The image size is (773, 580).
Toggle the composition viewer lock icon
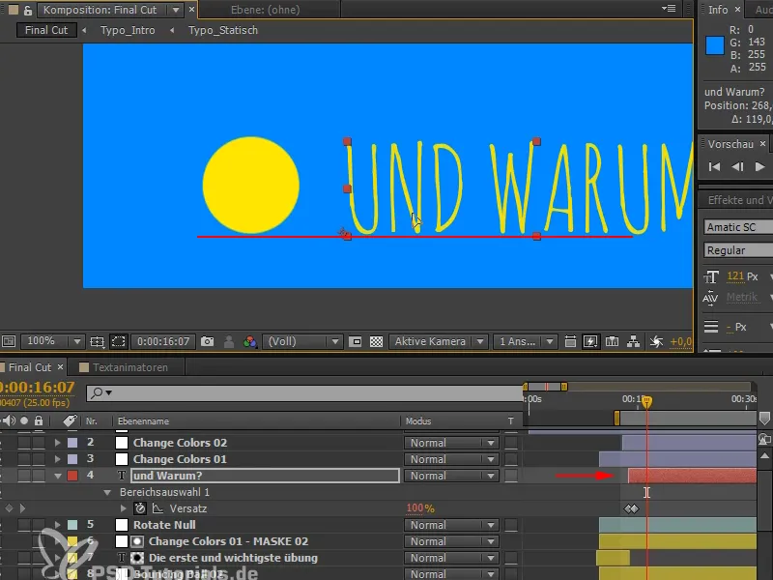point(28,10)
